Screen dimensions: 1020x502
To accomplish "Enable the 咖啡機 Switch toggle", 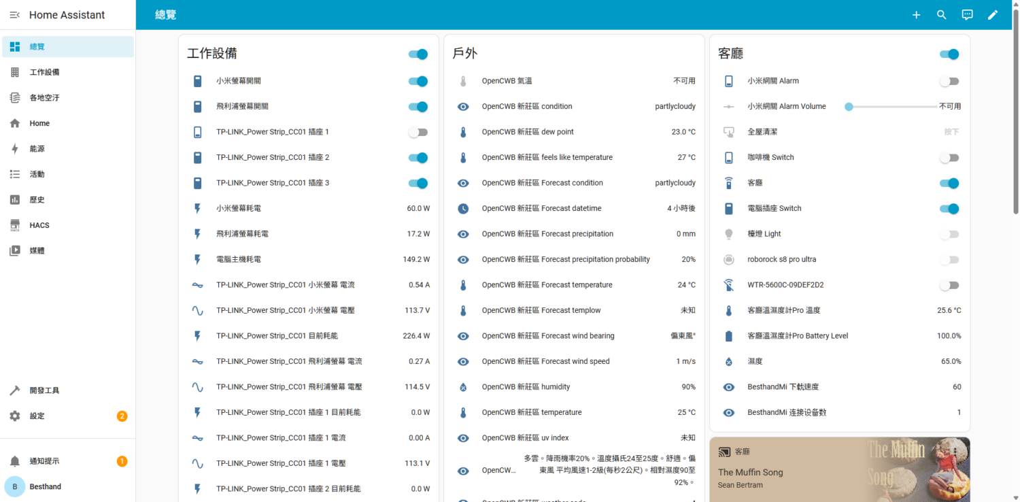I will pos(949,158).
